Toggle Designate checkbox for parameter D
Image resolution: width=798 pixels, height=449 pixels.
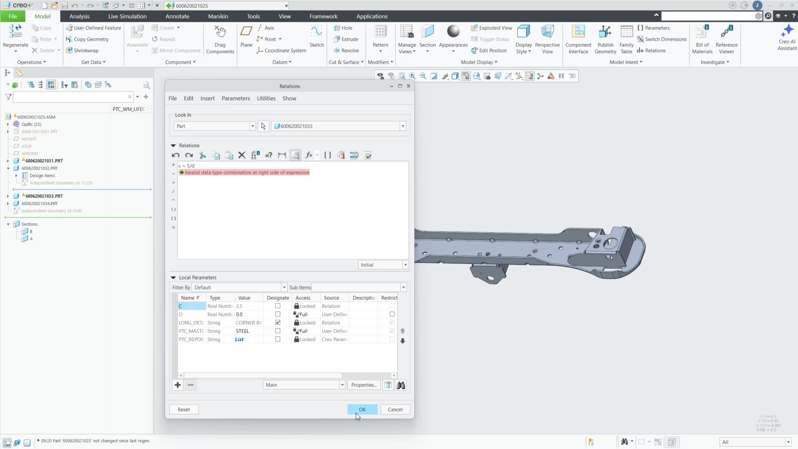[278, 314]
